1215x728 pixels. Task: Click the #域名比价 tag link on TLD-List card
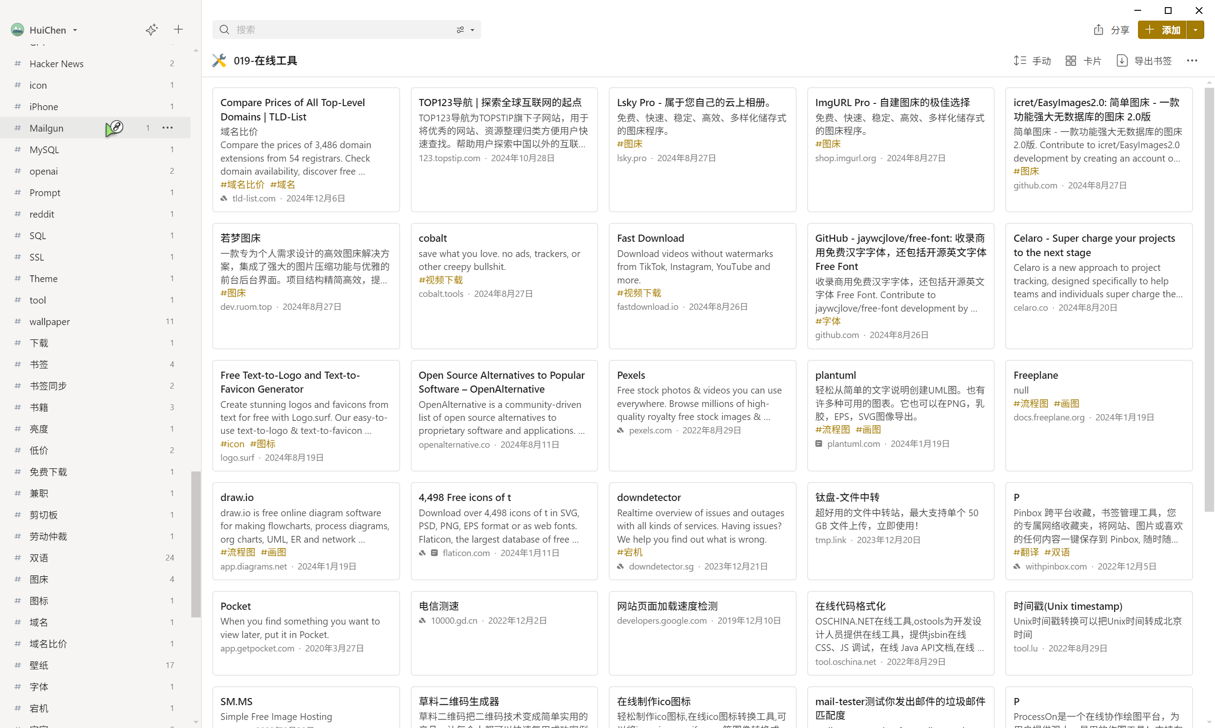point(242,184)
